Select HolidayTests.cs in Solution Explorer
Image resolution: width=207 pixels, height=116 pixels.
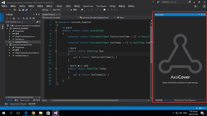pos(22,56)
